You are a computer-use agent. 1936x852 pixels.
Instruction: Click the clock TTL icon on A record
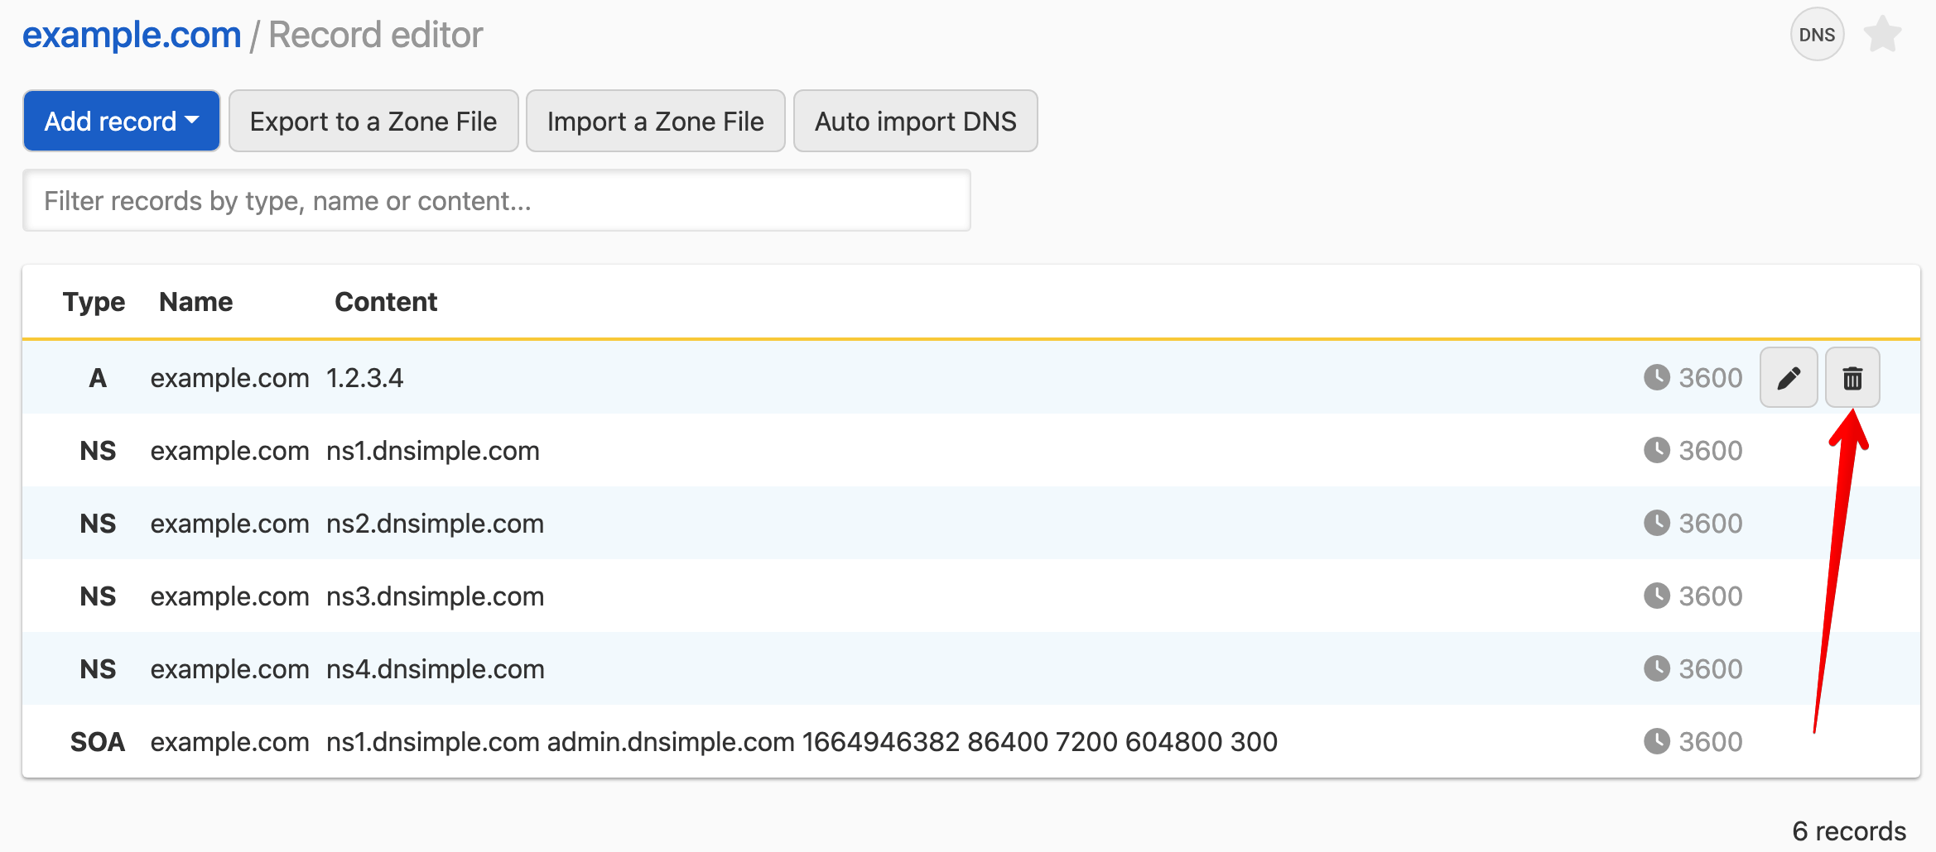pos(1656,378)
